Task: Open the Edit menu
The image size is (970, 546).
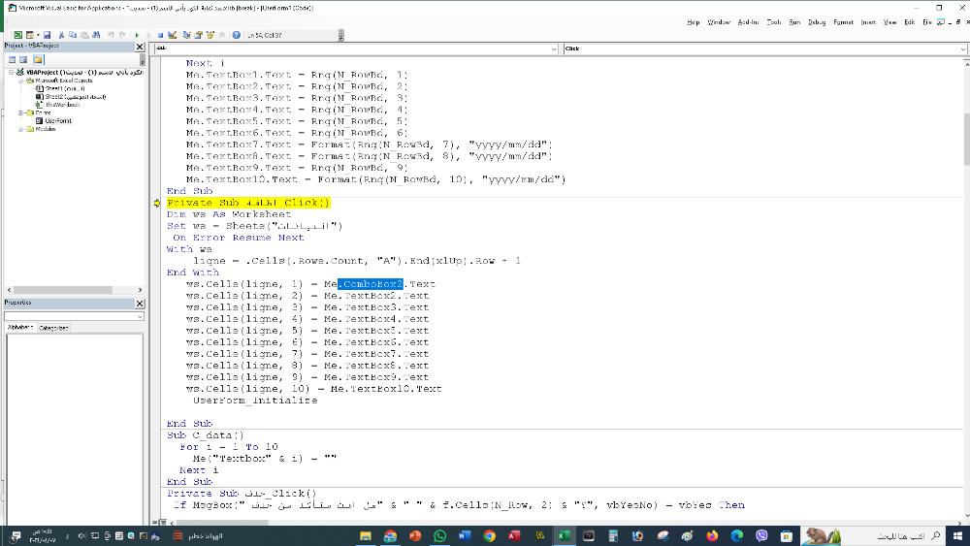Action: 910,22
